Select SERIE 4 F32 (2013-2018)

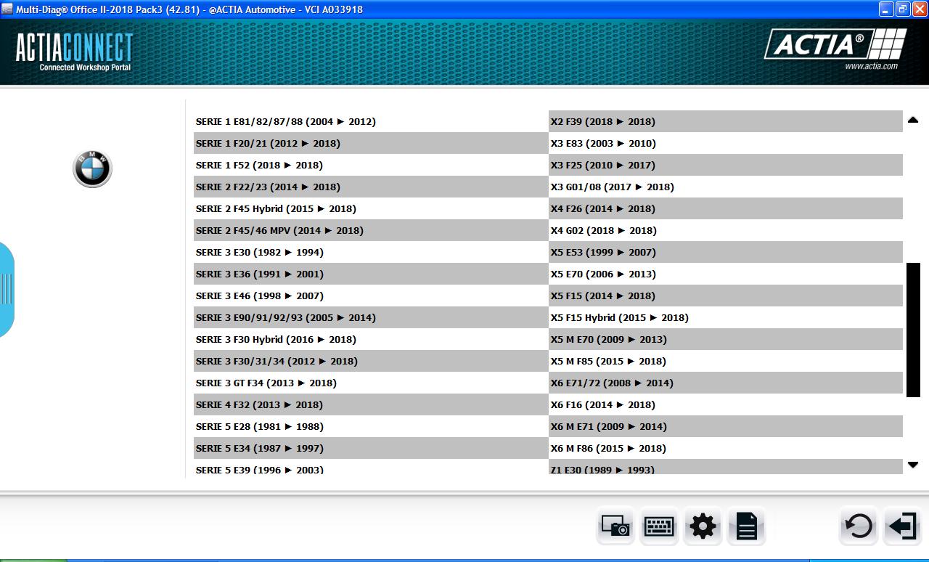371,404
